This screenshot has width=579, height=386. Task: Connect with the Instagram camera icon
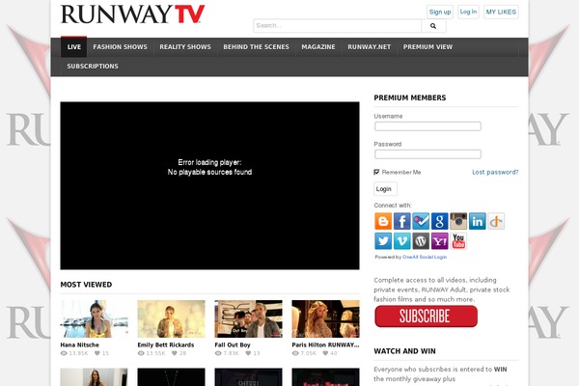(458, 221)
